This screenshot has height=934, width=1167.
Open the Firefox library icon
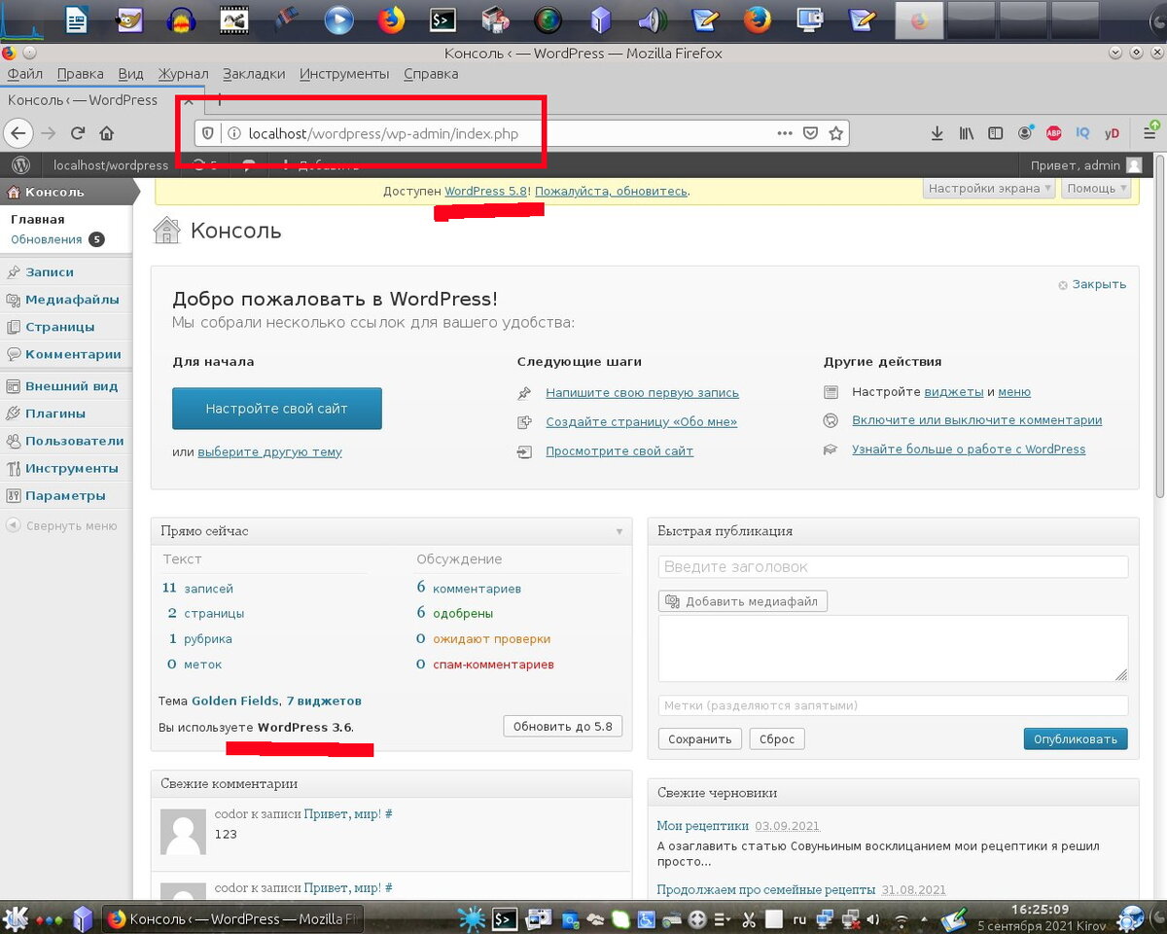(x=966, y=133)
